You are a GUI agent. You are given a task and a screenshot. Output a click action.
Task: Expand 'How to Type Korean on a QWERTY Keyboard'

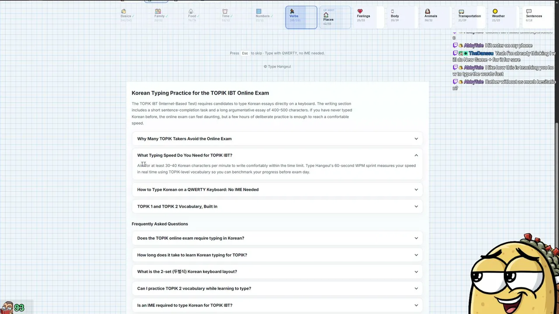tap(277, 190)
